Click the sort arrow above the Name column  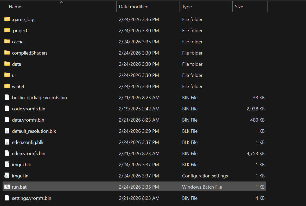click(61, 2)
